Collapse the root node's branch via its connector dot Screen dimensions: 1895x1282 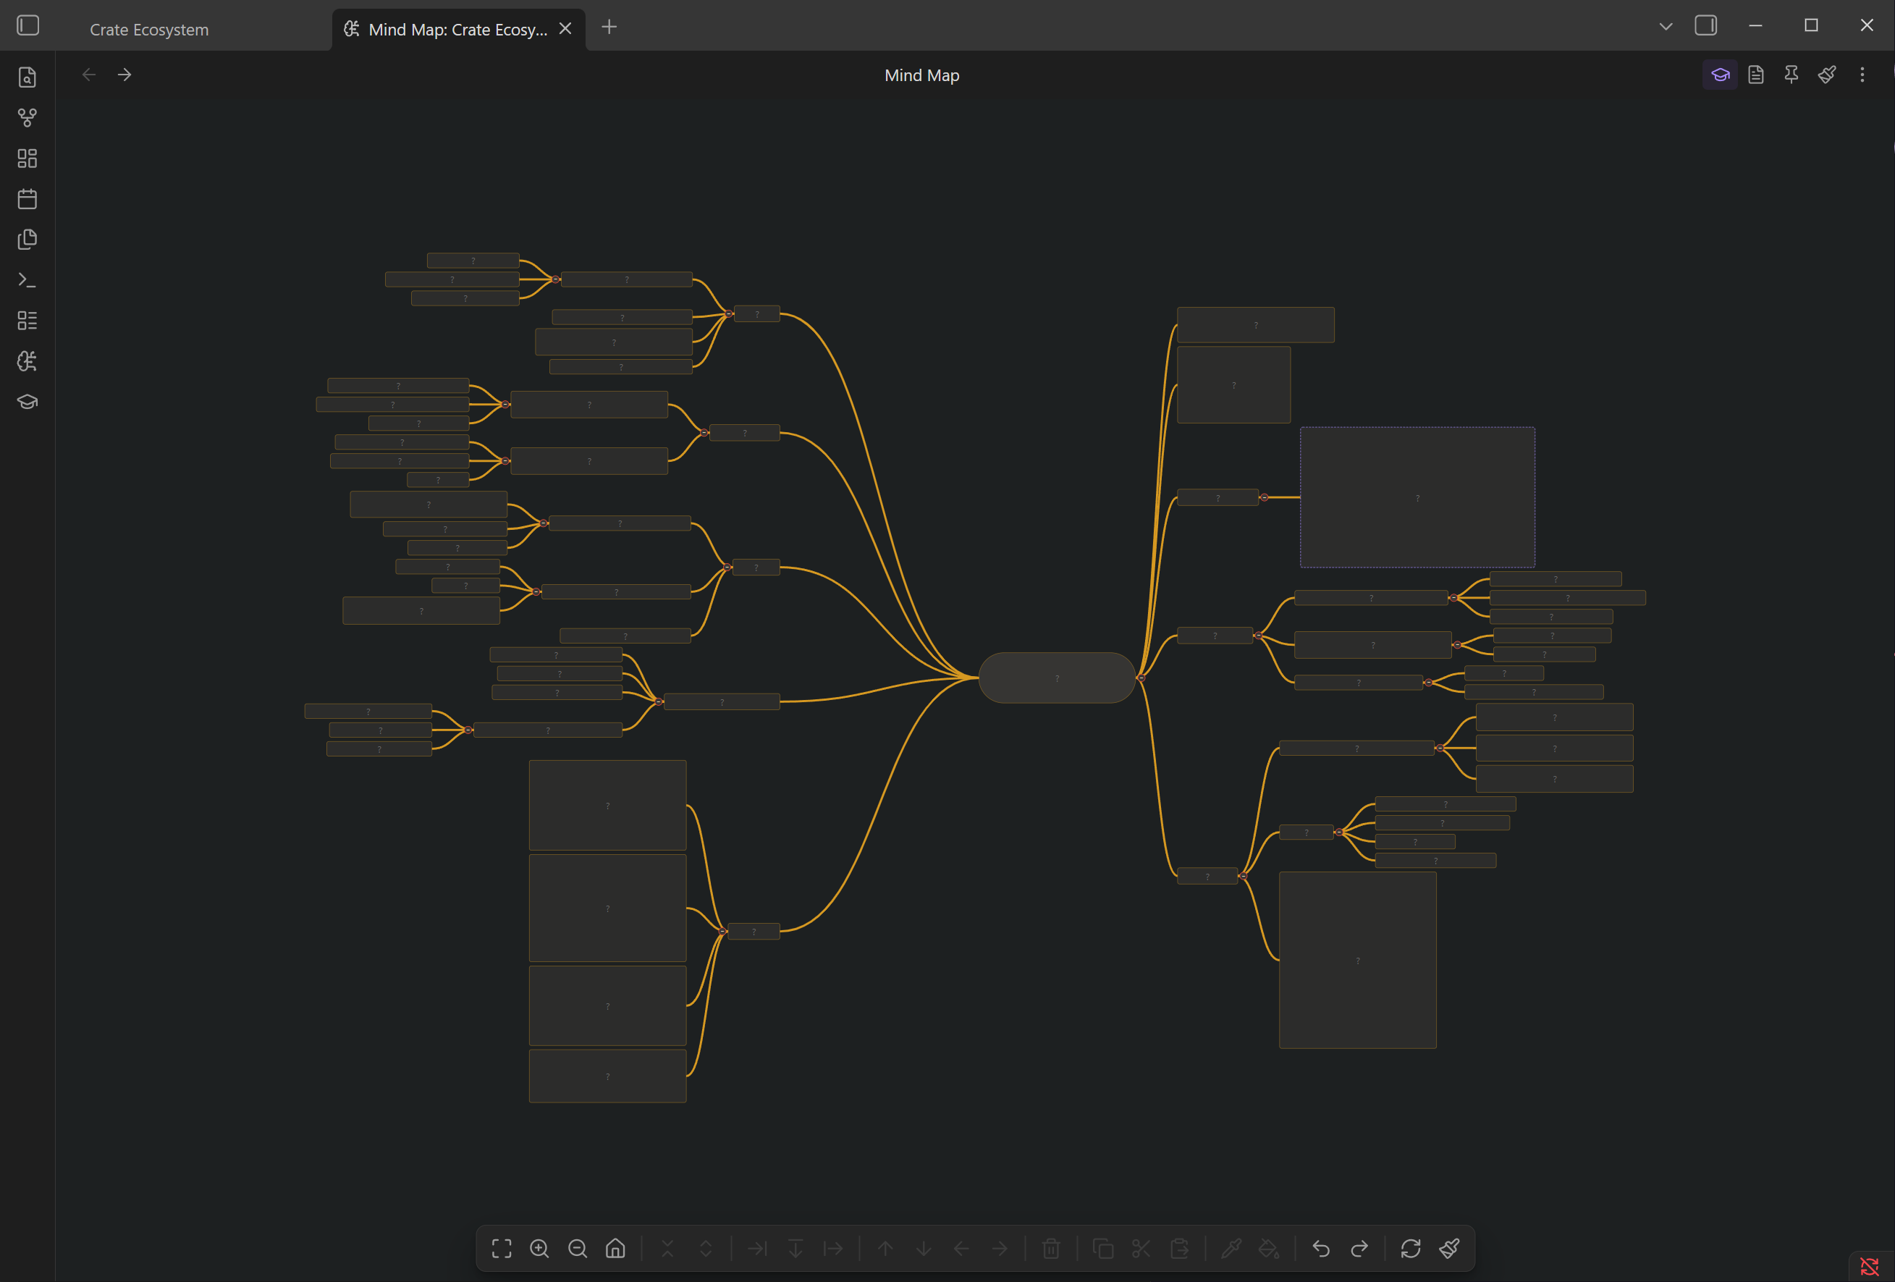click(x=1141, y=677)
